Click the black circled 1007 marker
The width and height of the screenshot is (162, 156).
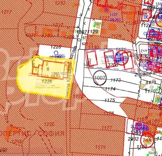pos(100,78)
